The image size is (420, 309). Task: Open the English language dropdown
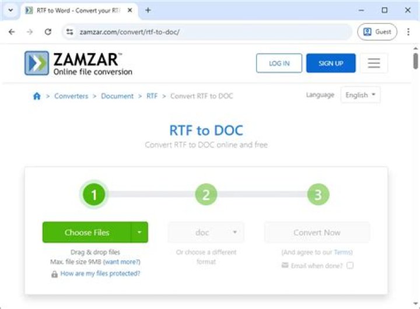click(x=360, y=95)
